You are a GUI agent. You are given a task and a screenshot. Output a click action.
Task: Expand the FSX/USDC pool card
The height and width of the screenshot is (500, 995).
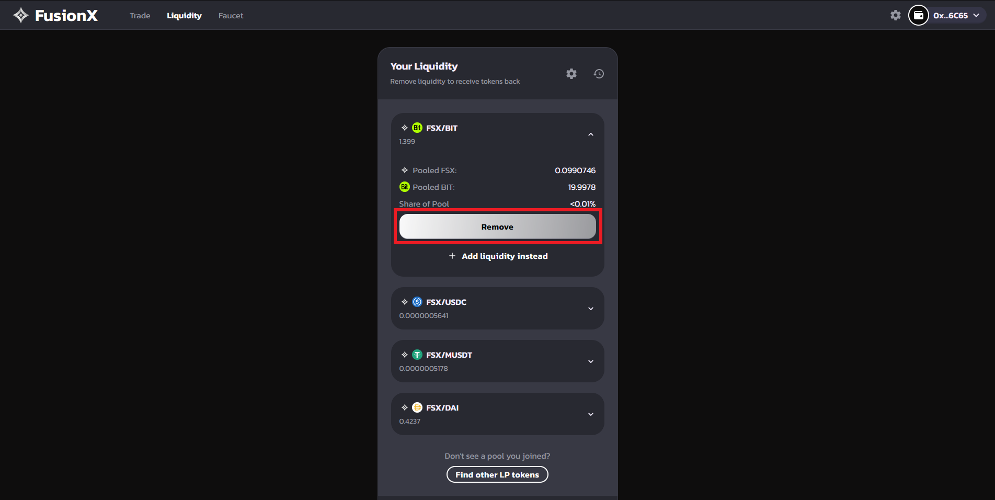coord(590,309)
